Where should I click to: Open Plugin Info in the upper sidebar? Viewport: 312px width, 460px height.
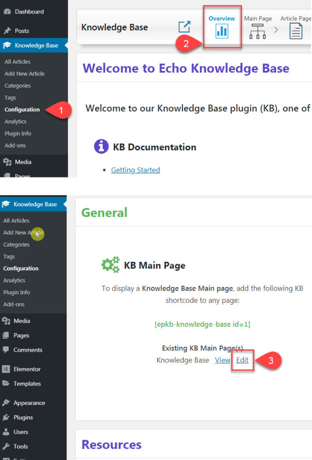point(18,133)
